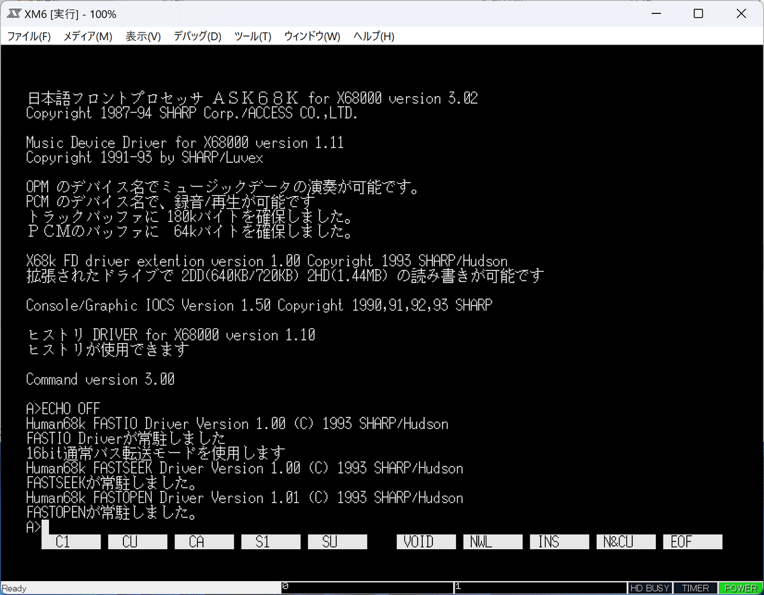Close the XM6 emulator window
The width and height of the screenshot is (764, 595).
click(x=740, y=13)
